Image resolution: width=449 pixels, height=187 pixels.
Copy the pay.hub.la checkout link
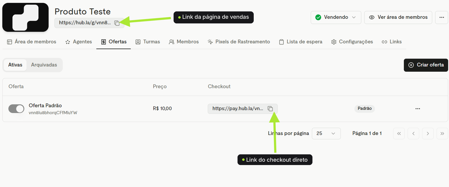270,109
